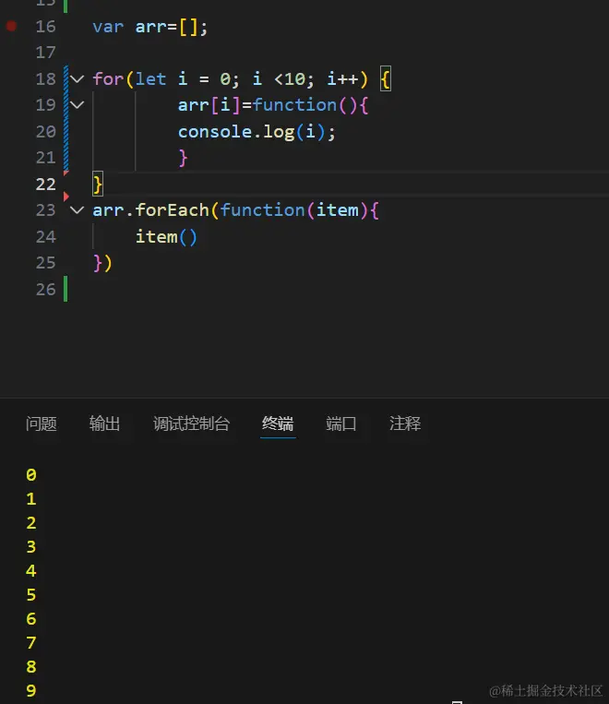
Task: Switch to the 端口 tab
Action: pos(341,424)
